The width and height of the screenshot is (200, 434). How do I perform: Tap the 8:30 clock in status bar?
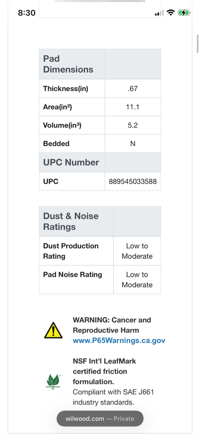[x=27, y=13]
